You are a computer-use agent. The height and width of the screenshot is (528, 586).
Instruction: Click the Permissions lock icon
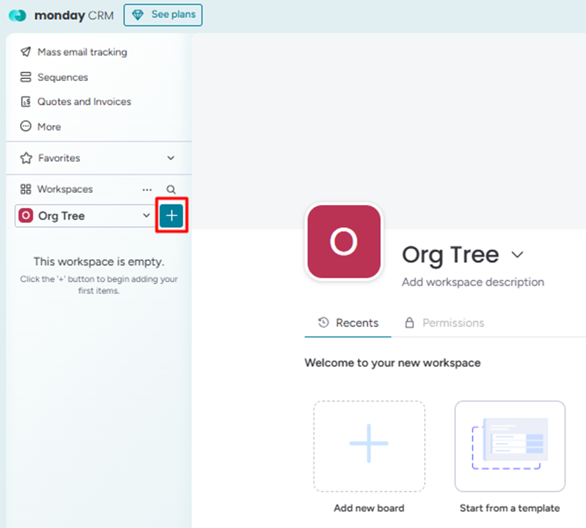[x=410, y=323]
